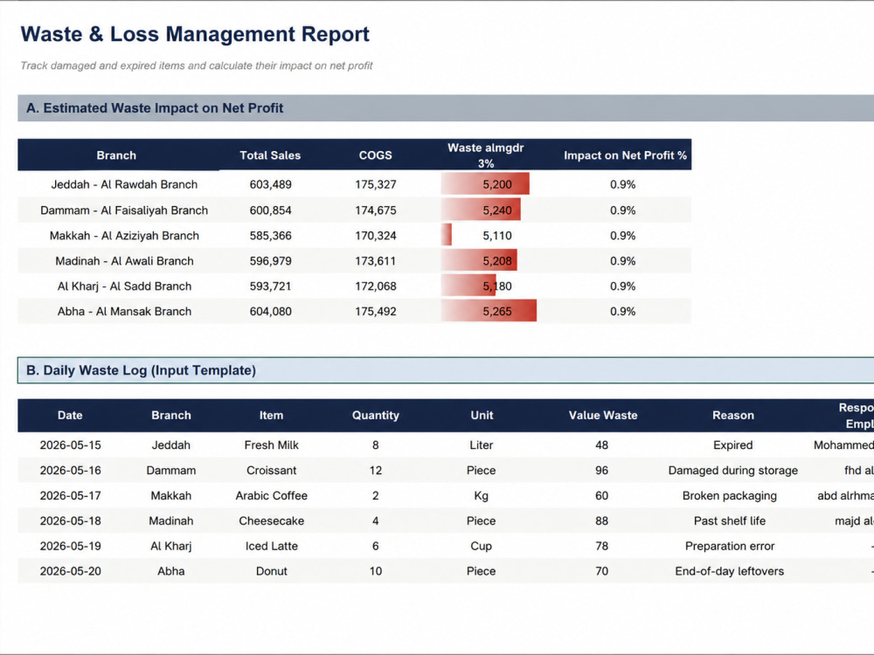874x655 pixels.
Task: Select quantity cell 12 for Croissant
Action: click(376, 470)
